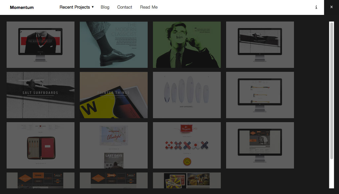339x194 pixels.
Task: Open the green Beatles mug portrait thumbnail
Action: pyautogui.click(x=187, y=45)
